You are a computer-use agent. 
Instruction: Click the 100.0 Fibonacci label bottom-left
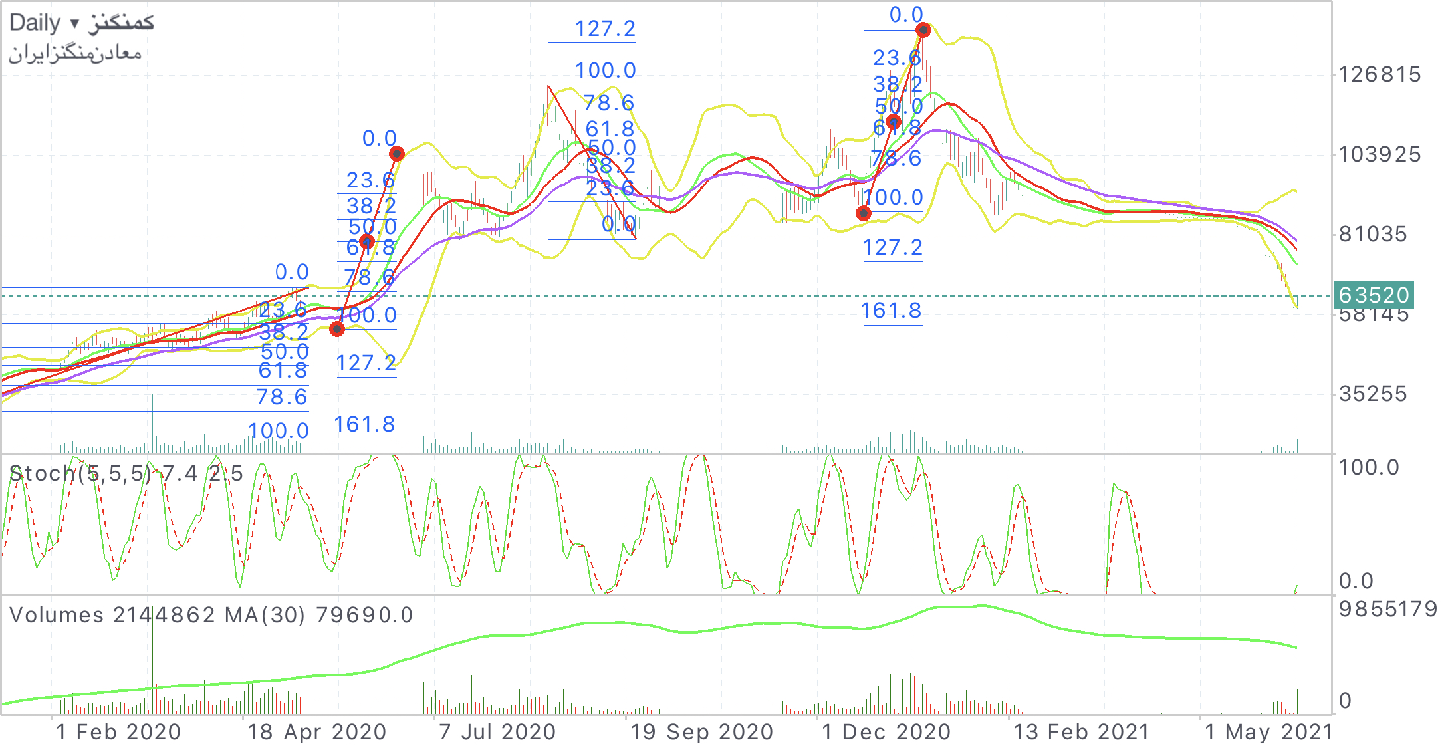(x=279, y=431)
